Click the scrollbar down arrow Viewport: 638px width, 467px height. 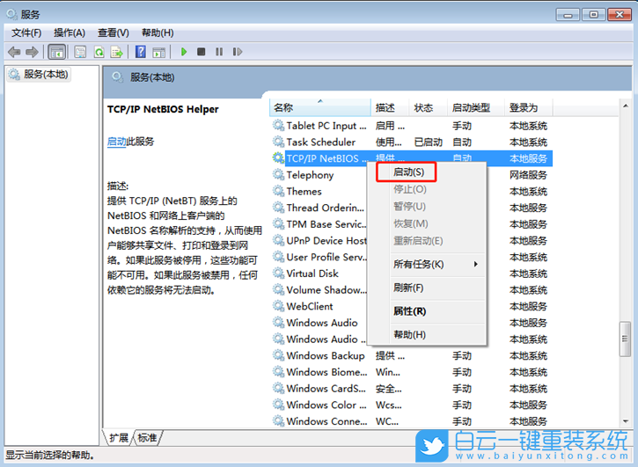[625, 422]
